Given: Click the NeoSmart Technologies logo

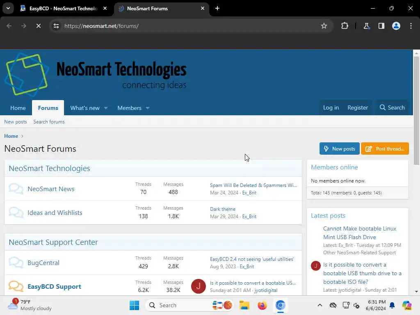Looking at the screenshot, I should pos(96,75).
